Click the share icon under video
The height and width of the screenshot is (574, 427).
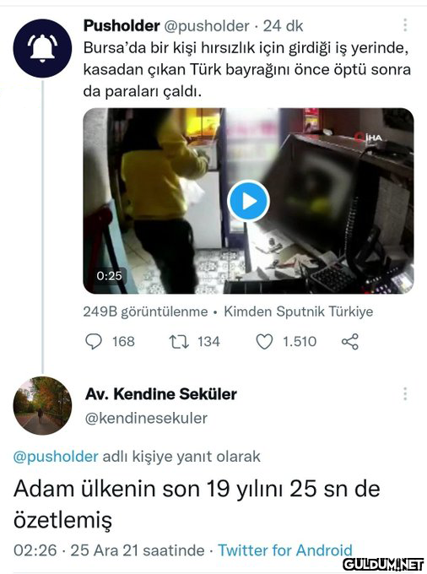[x=350, y=342]
